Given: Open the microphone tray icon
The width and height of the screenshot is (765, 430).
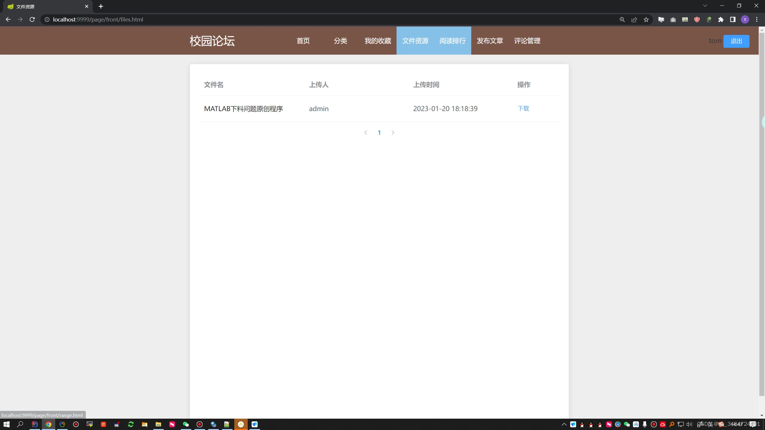Looking at the screenshot, I should coord(645,424).
